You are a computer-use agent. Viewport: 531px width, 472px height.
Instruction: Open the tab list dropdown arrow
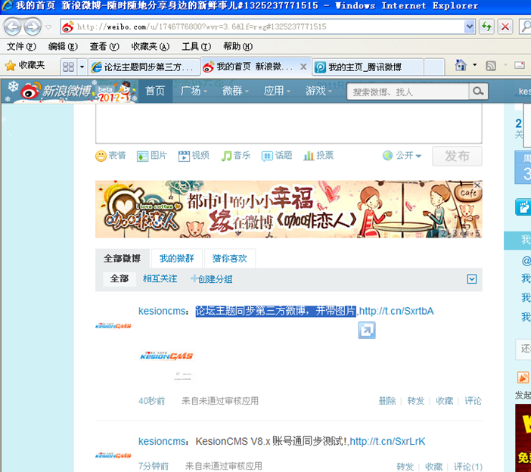[82, 67]
